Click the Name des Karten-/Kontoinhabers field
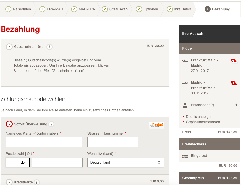241x185 pixels. tap(44, 142)
